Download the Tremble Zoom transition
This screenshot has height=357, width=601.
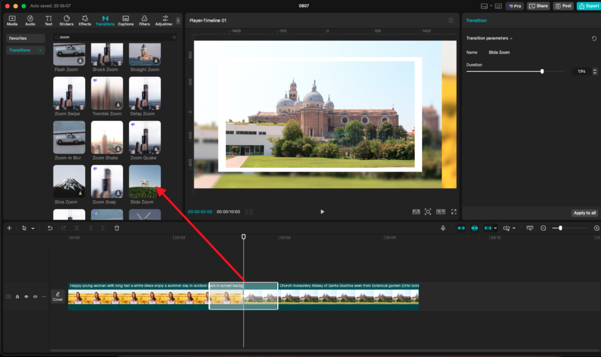click(x=118, y=105)
